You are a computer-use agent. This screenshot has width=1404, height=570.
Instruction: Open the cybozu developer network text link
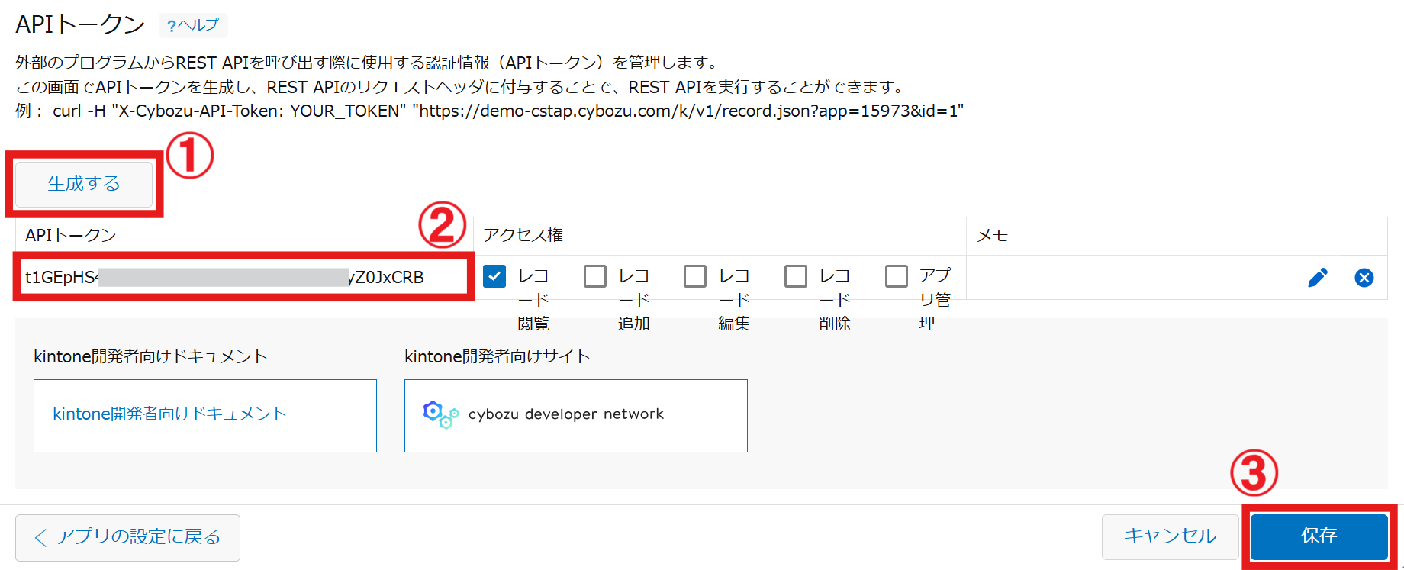(565, 414)
